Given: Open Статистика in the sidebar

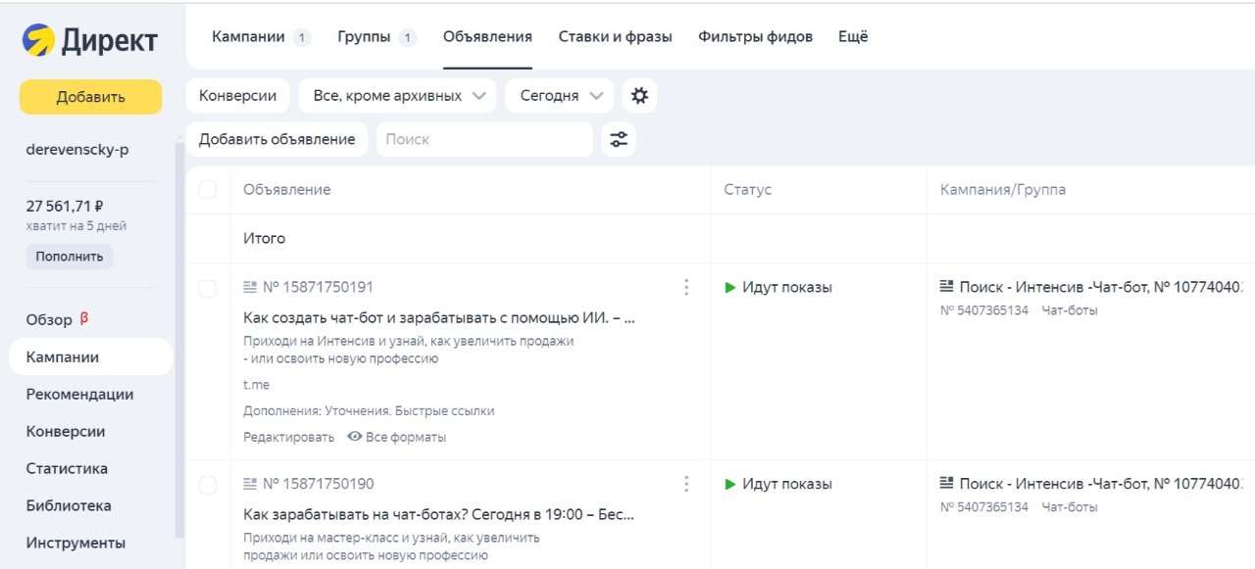Looking at the screenshot, I should pos(67,469).
